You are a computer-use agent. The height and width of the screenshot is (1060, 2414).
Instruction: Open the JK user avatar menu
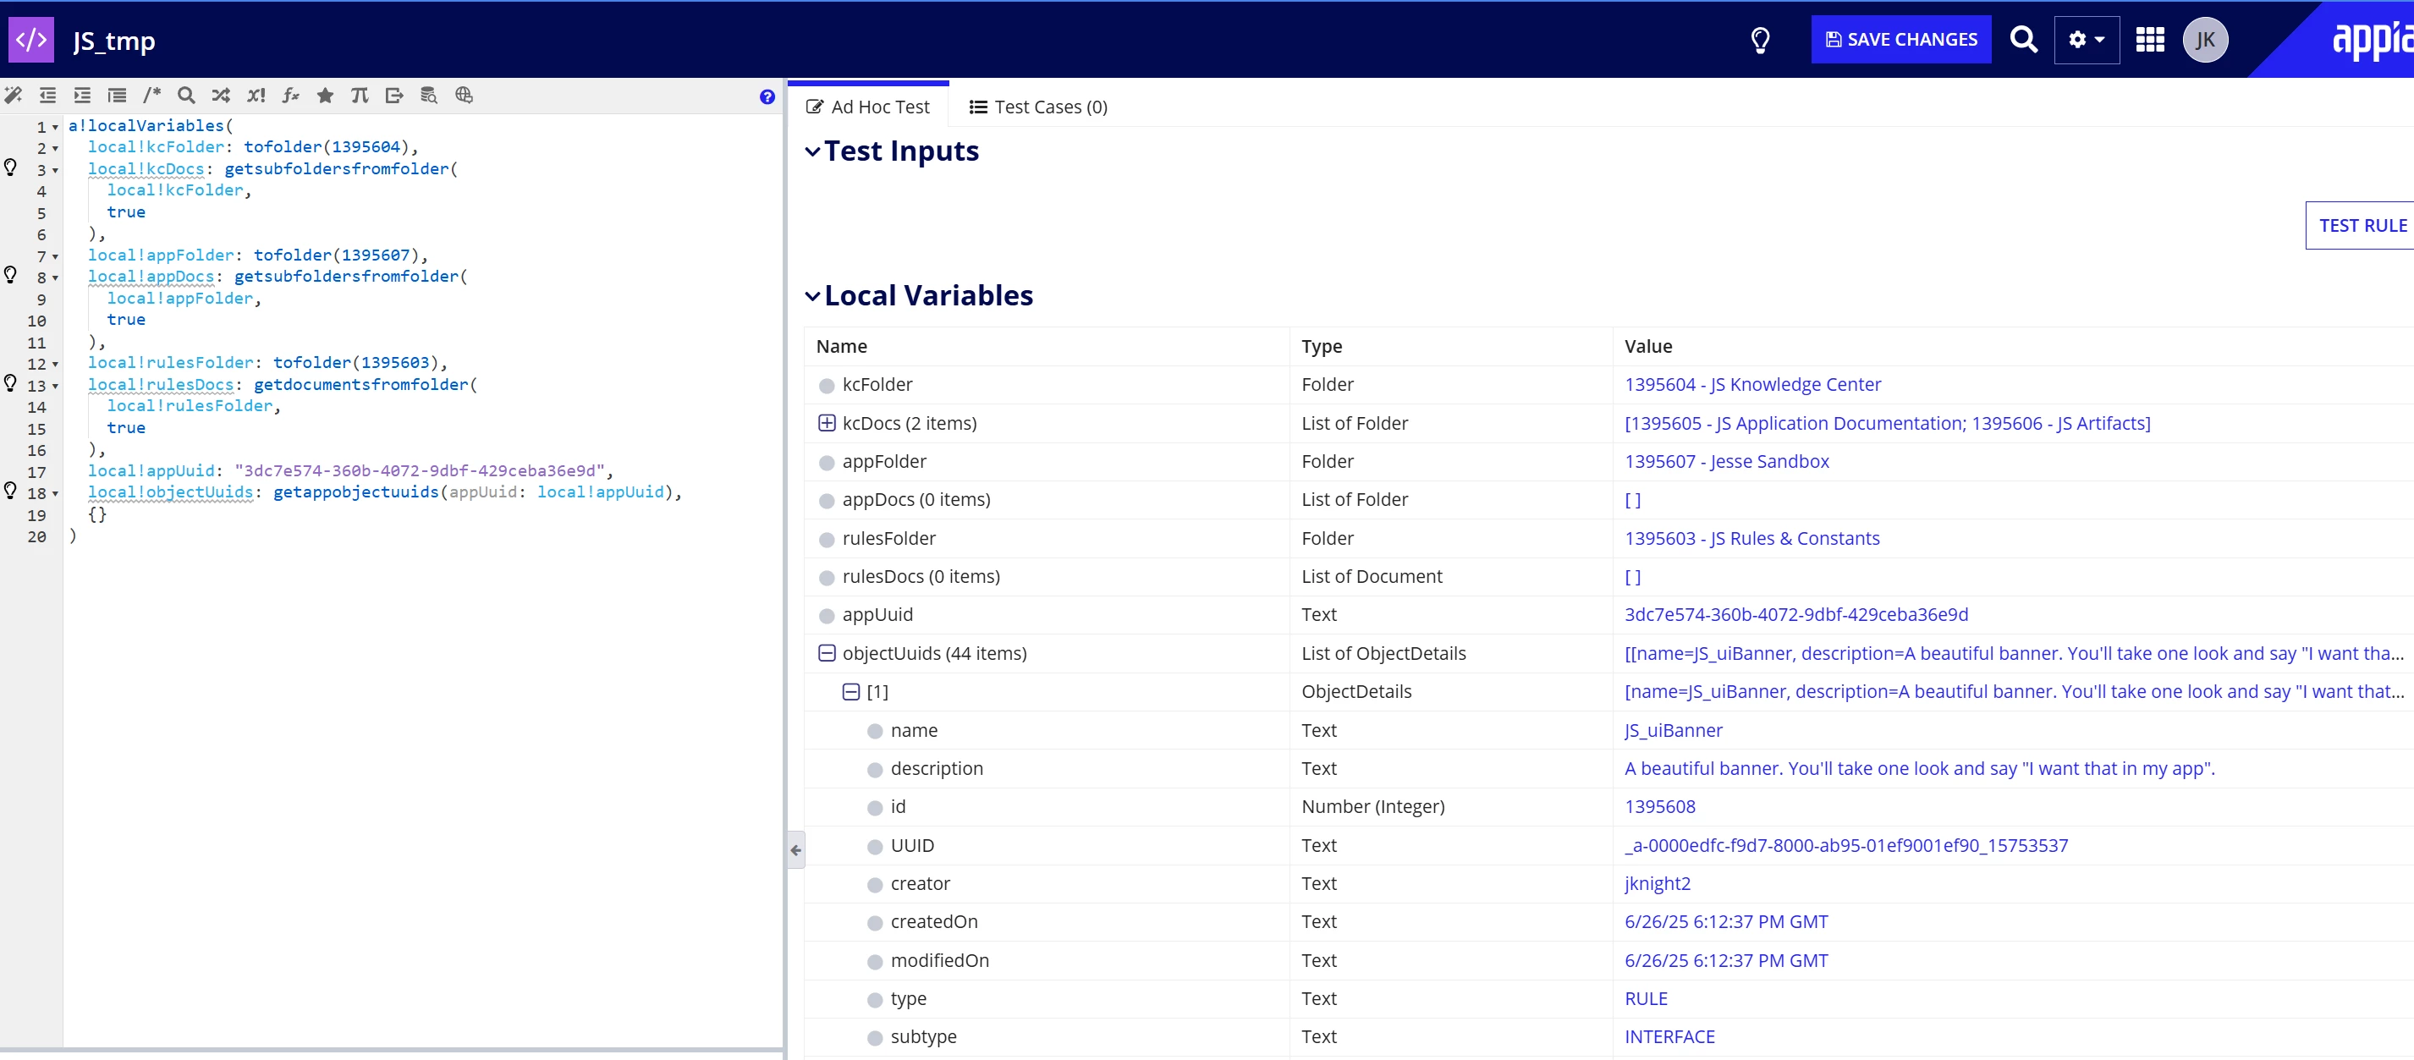coord(2206,40)
